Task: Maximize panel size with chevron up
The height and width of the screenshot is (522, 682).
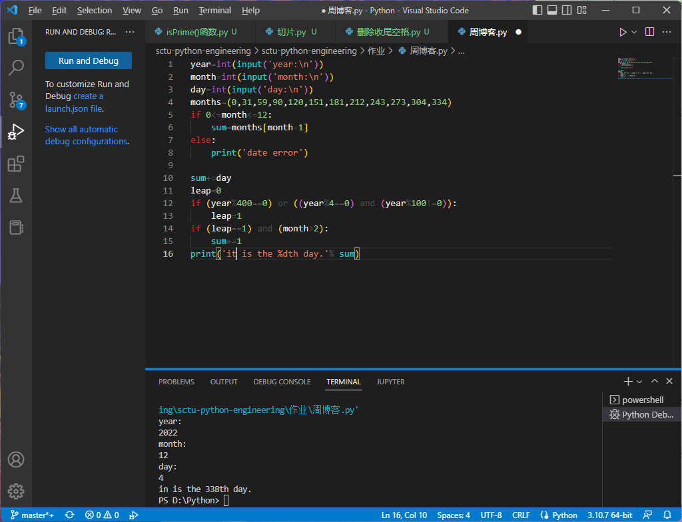Action: (x=655, y=381)
